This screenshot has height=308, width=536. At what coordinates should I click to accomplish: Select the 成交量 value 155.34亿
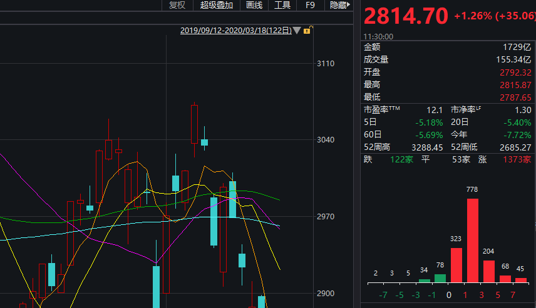pyautogui.click(x=513, y=60)
